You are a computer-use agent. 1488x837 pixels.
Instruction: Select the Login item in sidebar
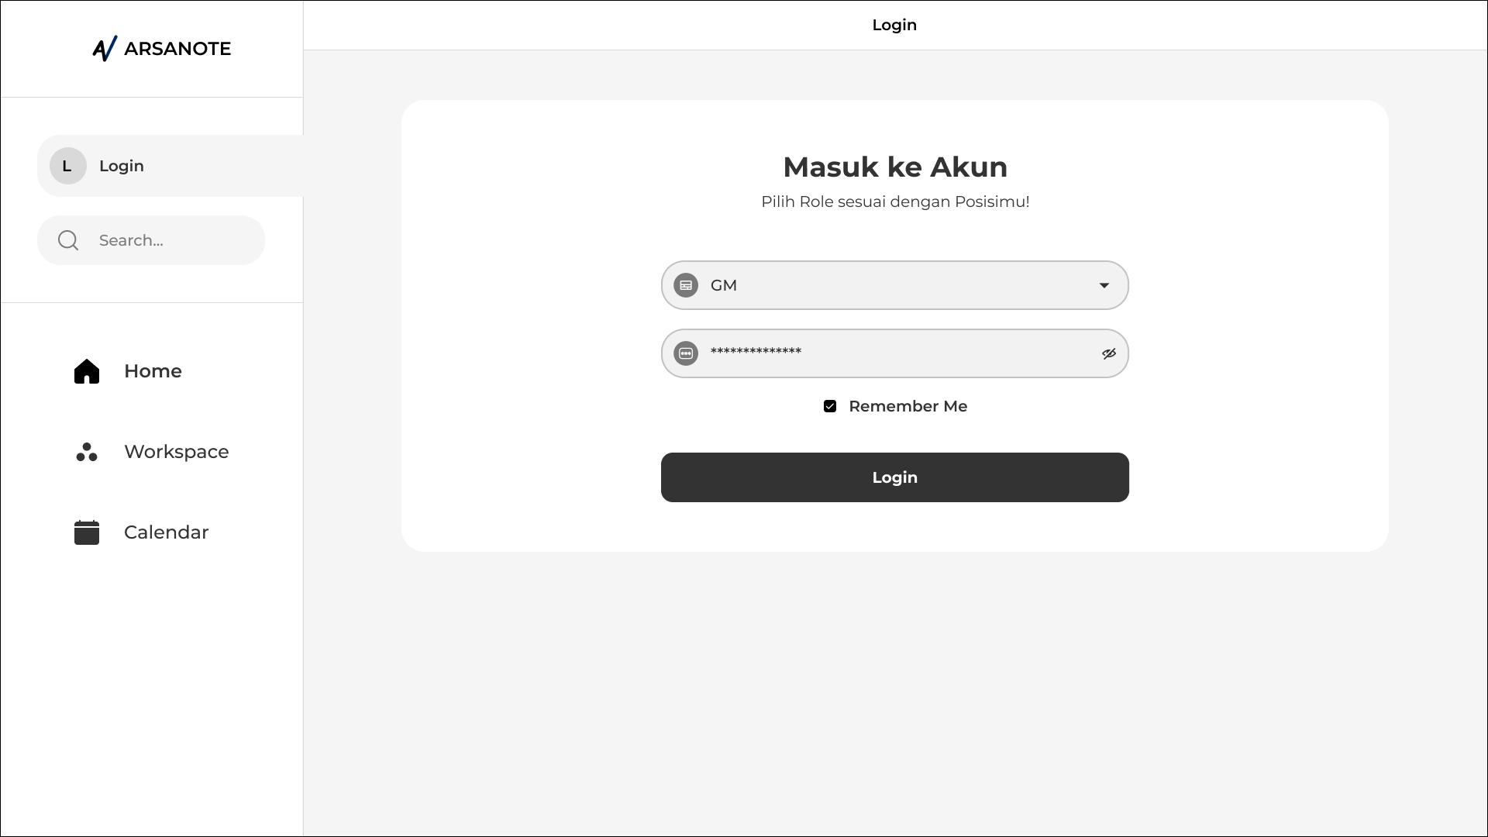click(x=170, y=166)
